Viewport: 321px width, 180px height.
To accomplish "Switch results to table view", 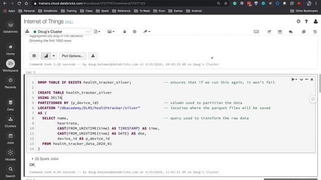I will pos(34,56).
